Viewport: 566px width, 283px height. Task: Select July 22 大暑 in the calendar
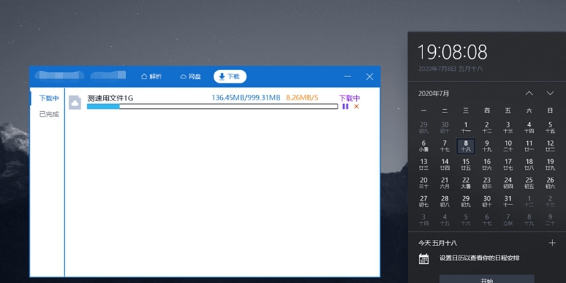[x=466, y=183]
